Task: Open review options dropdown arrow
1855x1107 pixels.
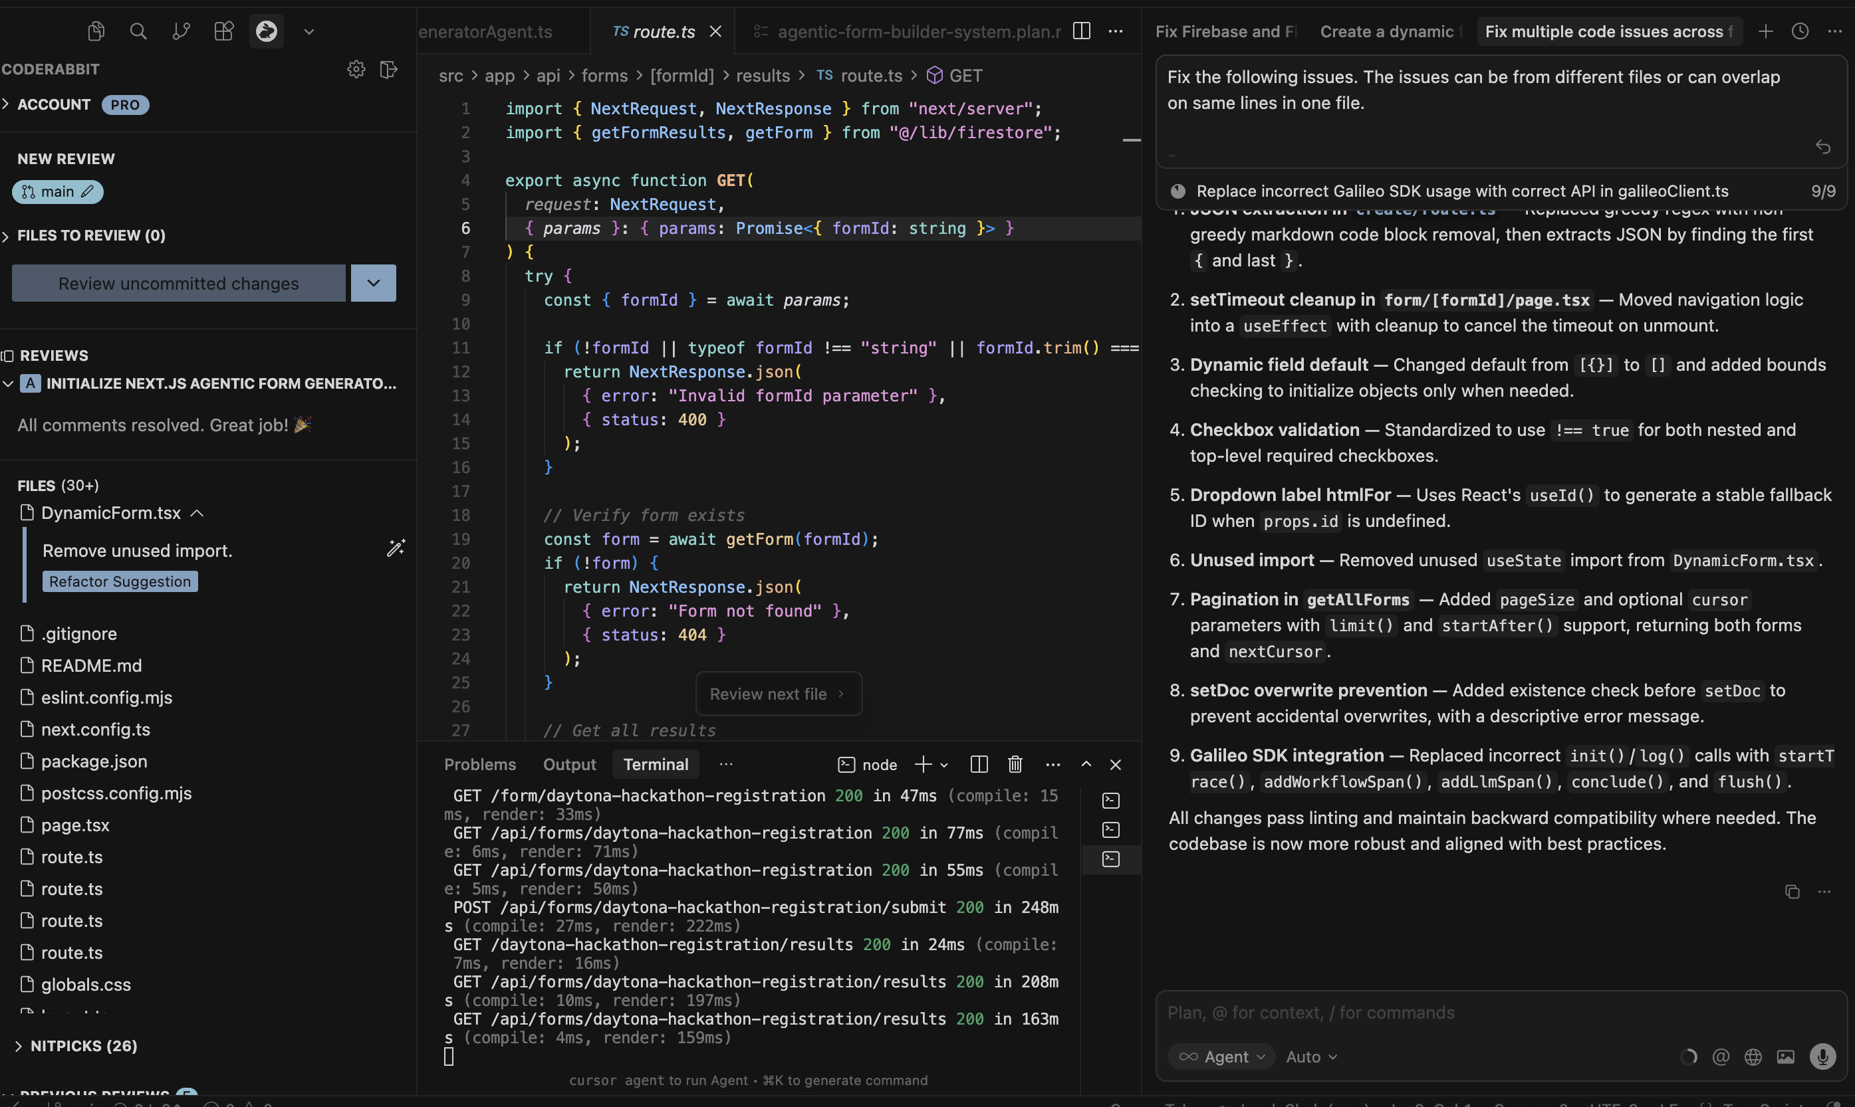Action: pyautogui.click(x=373, y=284)
